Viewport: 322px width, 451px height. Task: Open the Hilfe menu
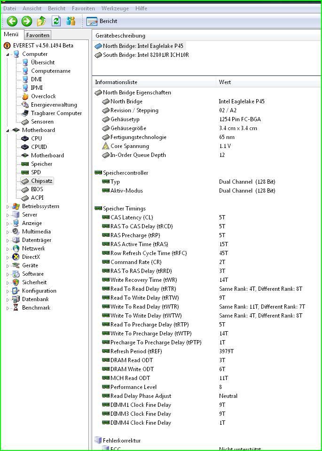click(141, 8)
